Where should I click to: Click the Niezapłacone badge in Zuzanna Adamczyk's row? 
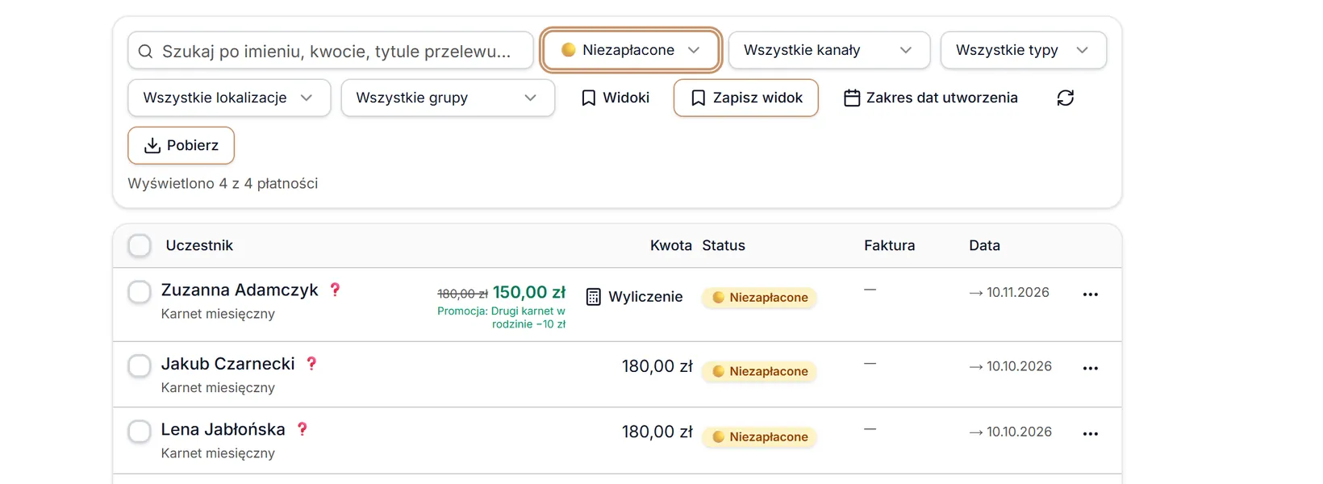click(760, 298)
